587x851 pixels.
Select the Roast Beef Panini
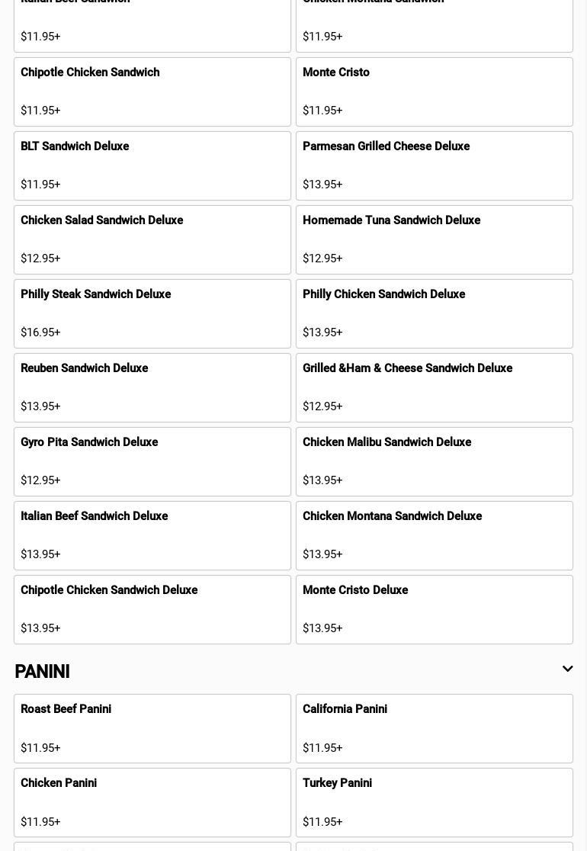(x=152, y=728)
